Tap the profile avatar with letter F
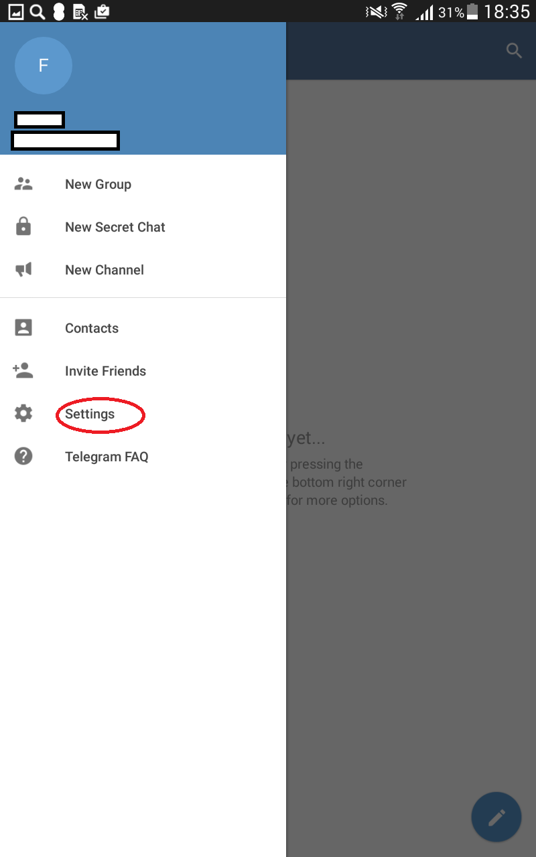Viewport: 536px width, 857px height. [x=44, y=66]
